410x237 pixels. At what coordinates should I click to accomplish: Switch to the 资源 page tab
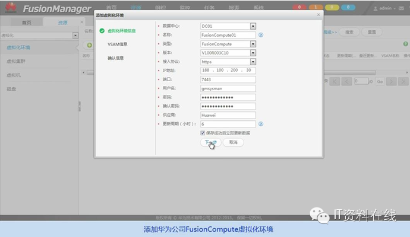tap(63, 23)
